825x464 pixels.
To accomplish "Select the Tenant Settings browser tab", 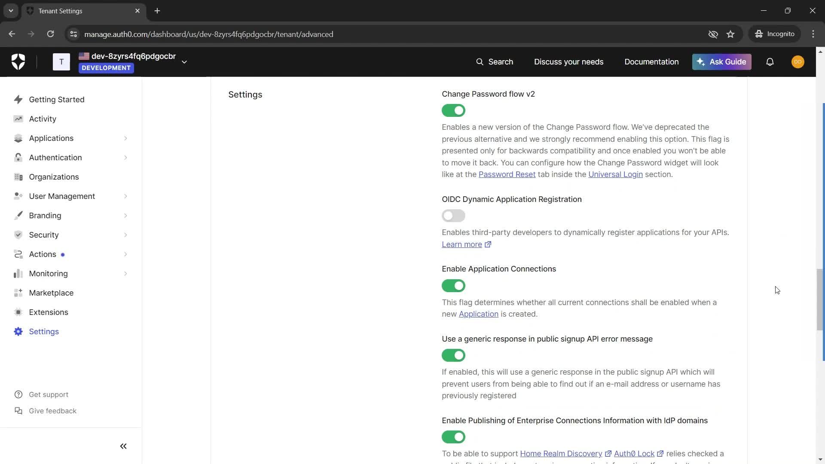I will click(83, 11).
